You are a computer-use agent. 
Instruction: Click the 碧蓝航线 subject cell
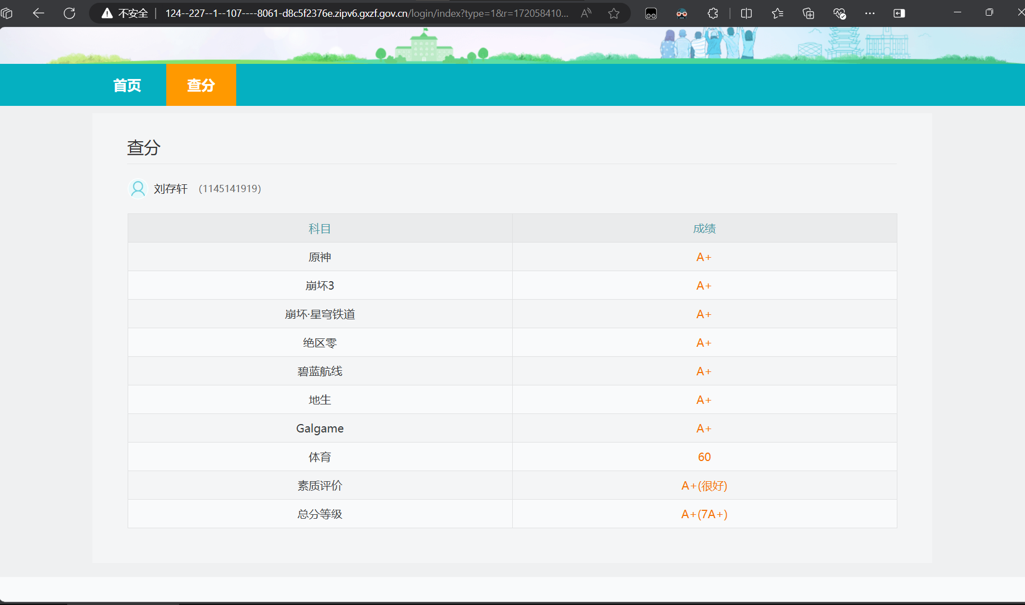(320, 371)
